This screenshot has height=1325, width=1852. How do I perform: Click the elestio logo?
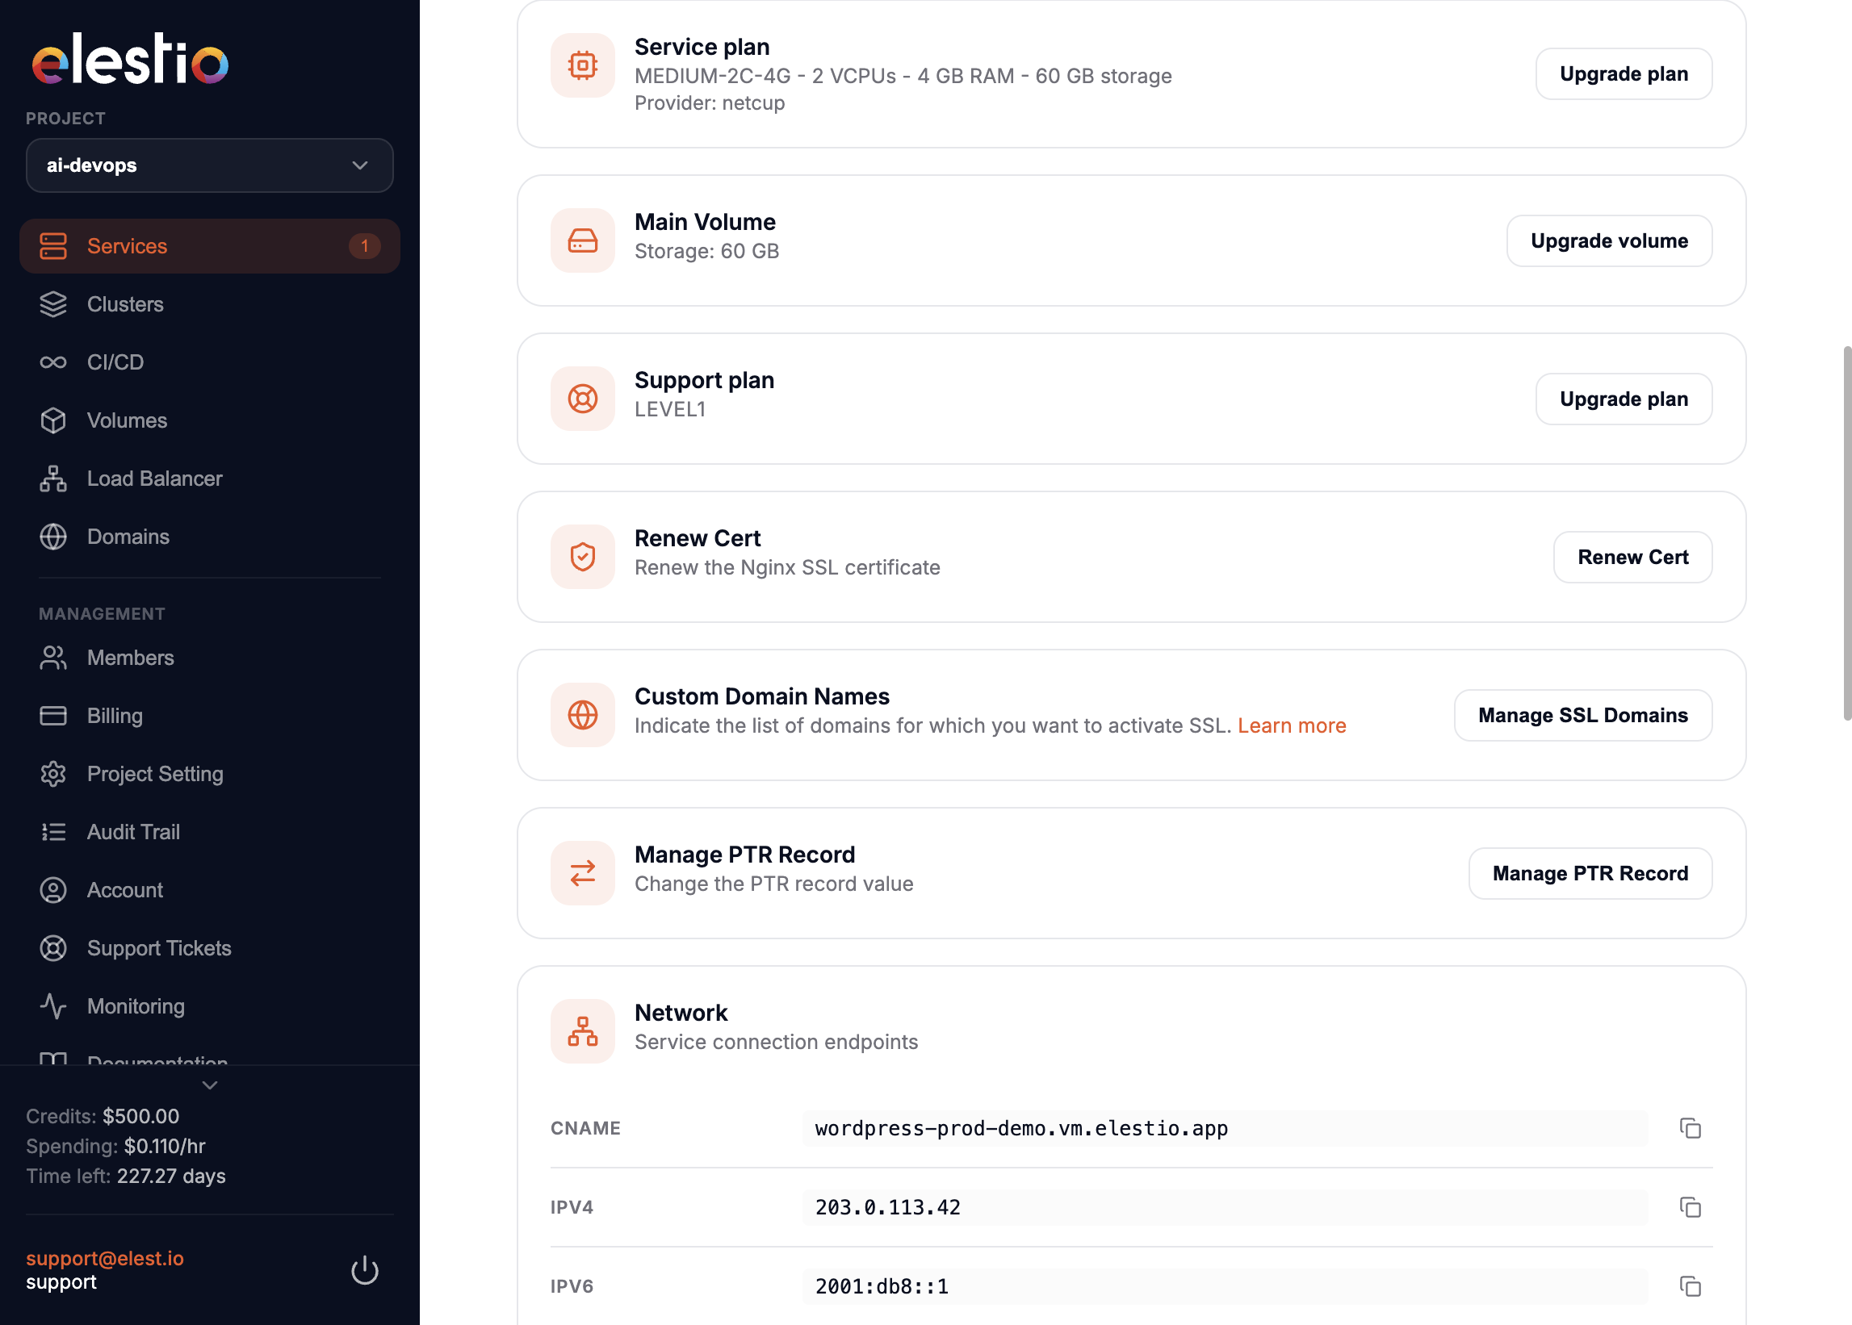click(x=130, y=59)
